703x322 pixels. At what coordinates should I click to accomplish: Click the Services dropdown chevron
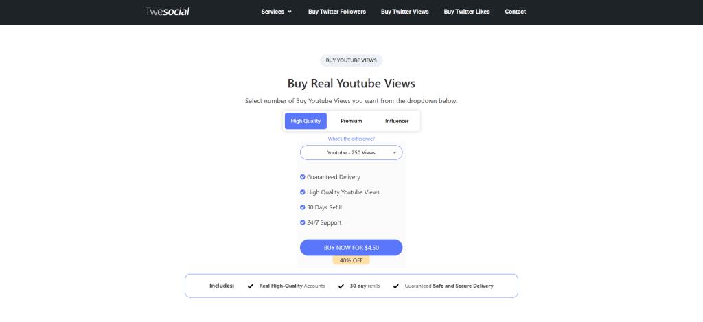[x=290, y=12]
